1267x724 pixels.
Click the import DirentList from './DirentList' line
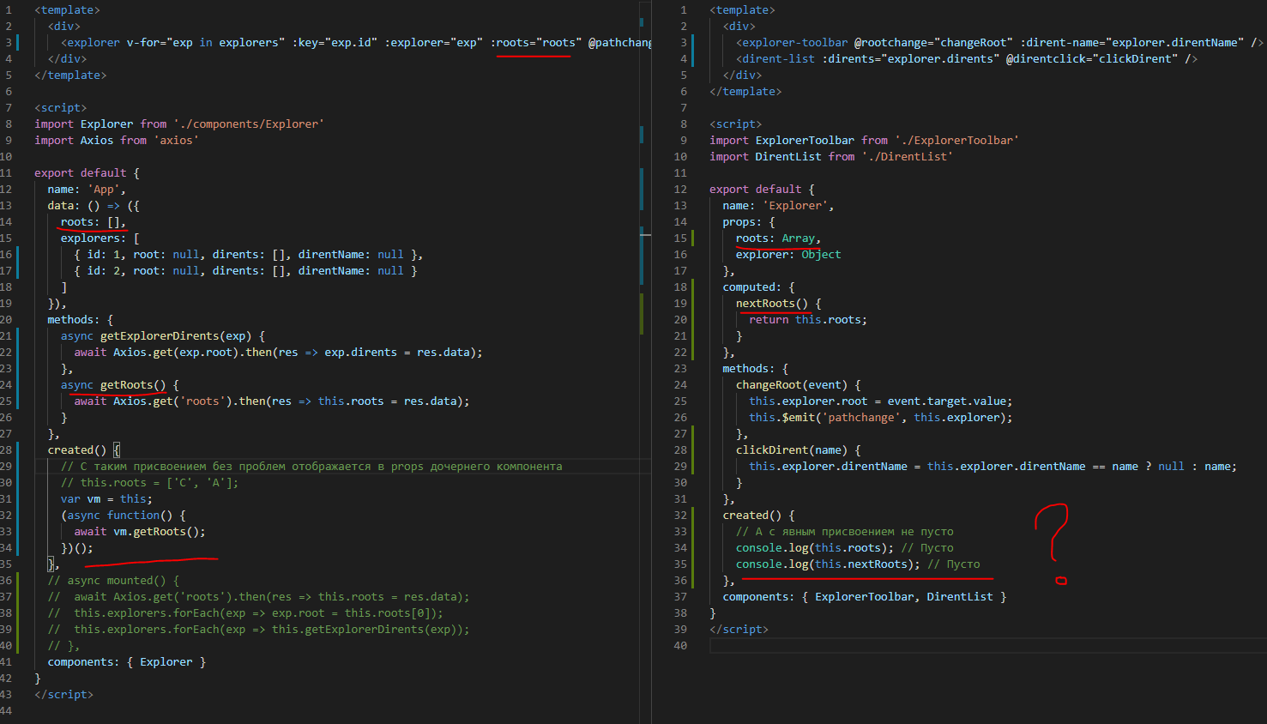click(x=831, y=156)
